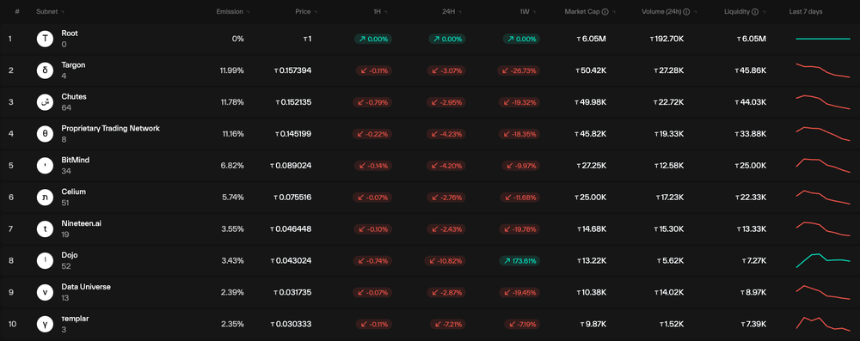Image resolution: width=860 pixels, height=341 pixels.
Task: Click the Root subnet round icon
Action: click(45, 39)
